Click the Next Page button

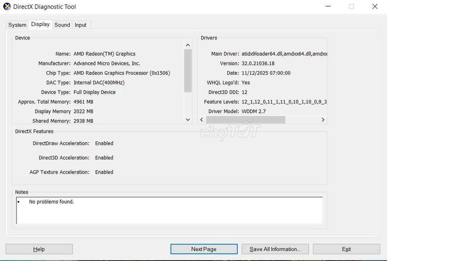click(204, 249)
